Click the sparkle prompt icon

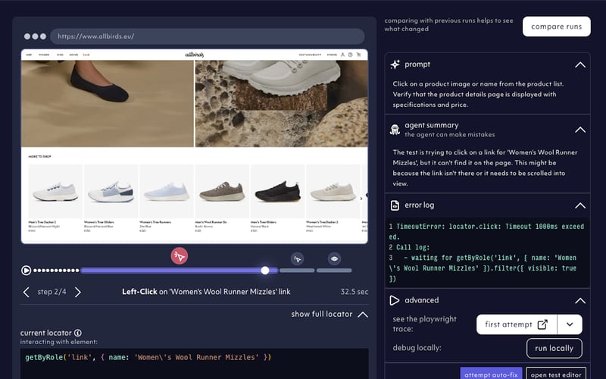click(395, 64)
